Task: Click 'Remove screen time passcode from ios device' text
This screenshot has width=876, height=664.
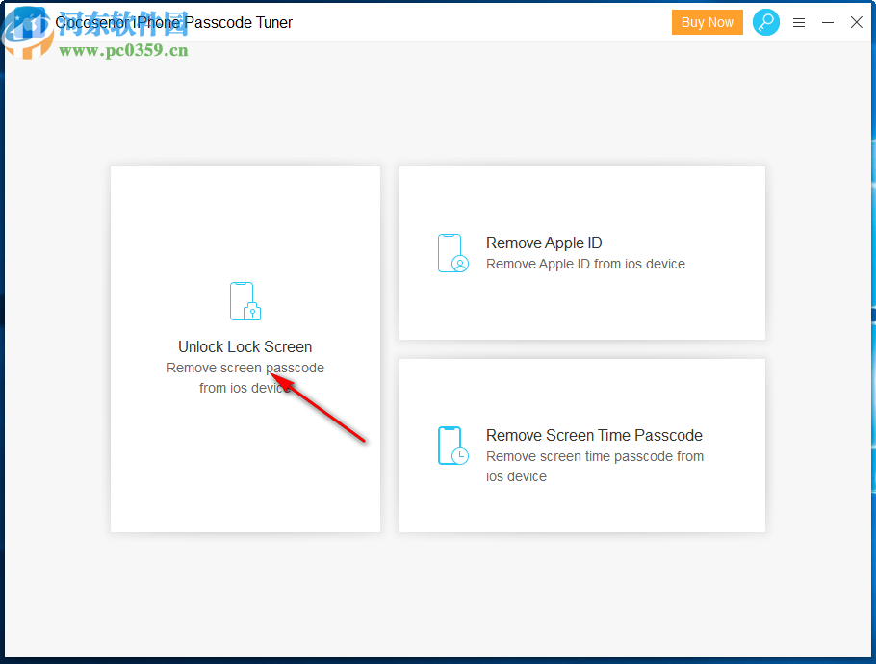Action: click(x=595, y=467)
